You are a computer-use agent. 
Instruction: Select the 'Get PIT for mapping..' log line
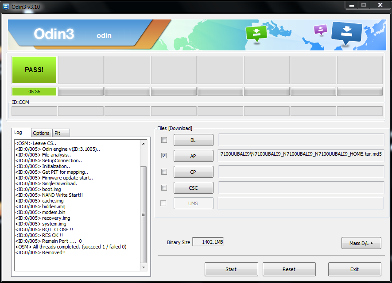click(52, 172)
